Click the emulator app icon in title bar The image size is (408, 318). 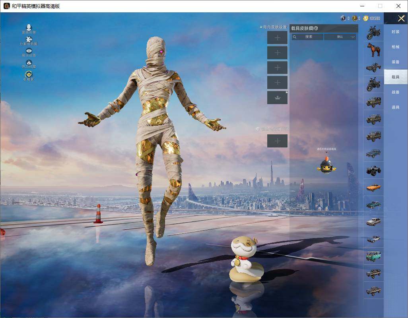(6, 6)
